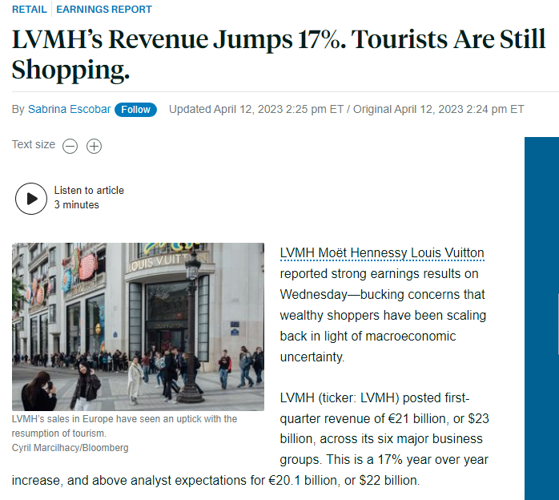Open author Sabrina Escobar's profile

(x=70, y=109)
